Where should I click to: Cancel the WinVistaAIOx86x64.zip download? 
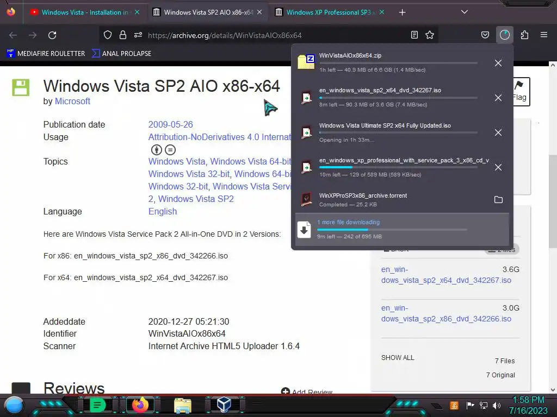point(498,63)
